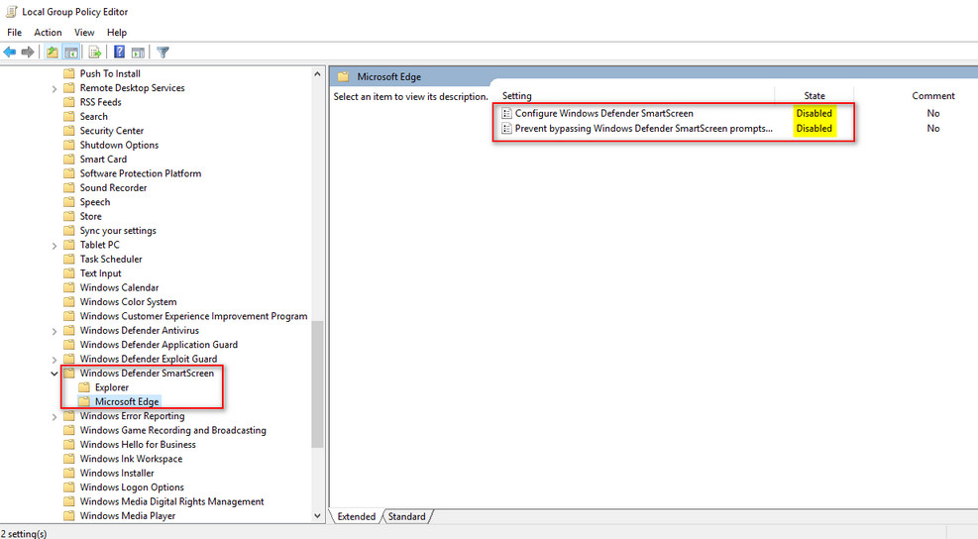Click the Configure Windows Defender SmartScreen policy icon

point(506,114)
